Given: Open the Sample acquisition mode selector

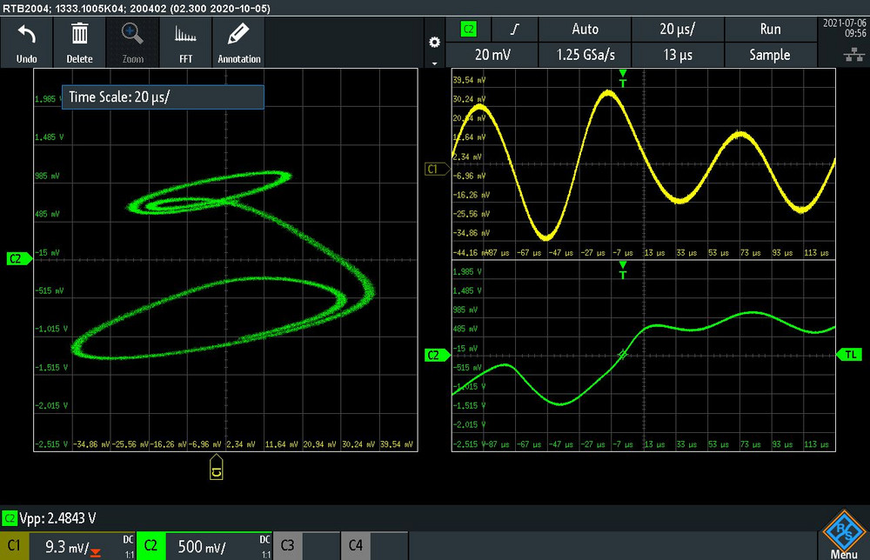Looking at the screenshot, I should coord(770,55).
